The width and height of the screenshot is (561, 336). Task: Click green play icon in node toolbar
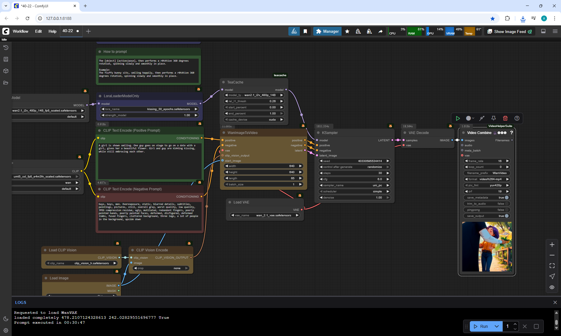pyautogui.click(x=458, y=118)
